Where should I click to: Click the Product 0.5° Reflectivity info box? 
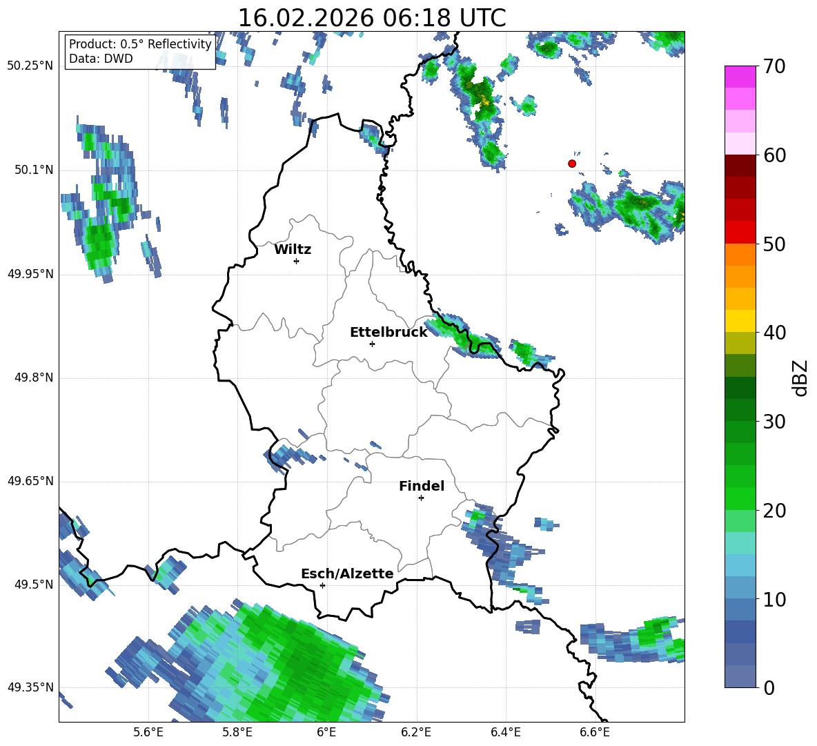139,51
